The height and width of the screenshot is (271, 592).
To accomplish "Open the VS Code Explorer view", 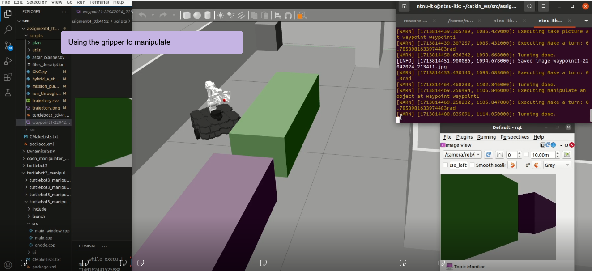I will click(8, 14).
